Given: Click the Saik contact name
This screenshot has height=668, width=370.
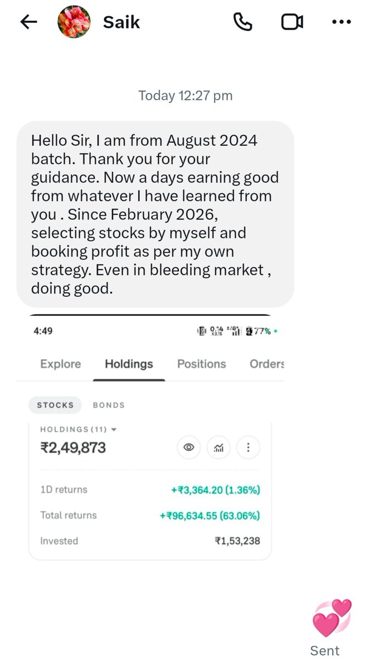Looking at the screenshot, I should click(121, 22).
